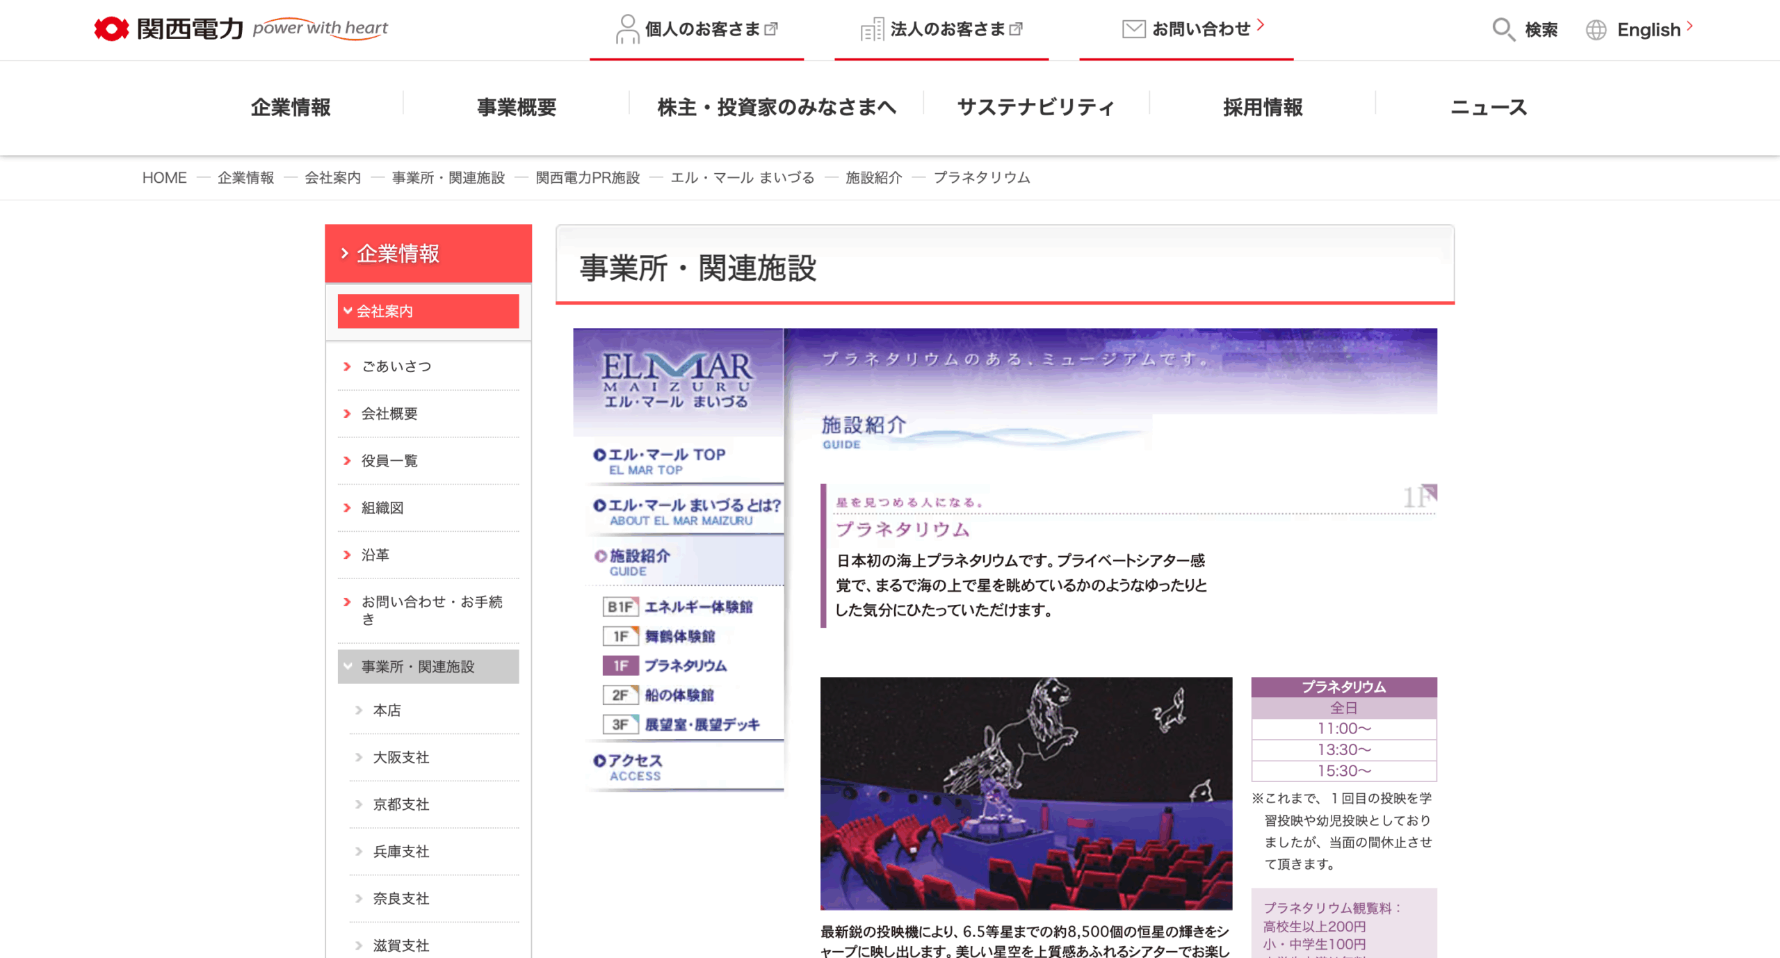1780x958 pixels.
Task: Open the サステナビリティ menu
Action: pyautogui.click(x=1036, y=107)
